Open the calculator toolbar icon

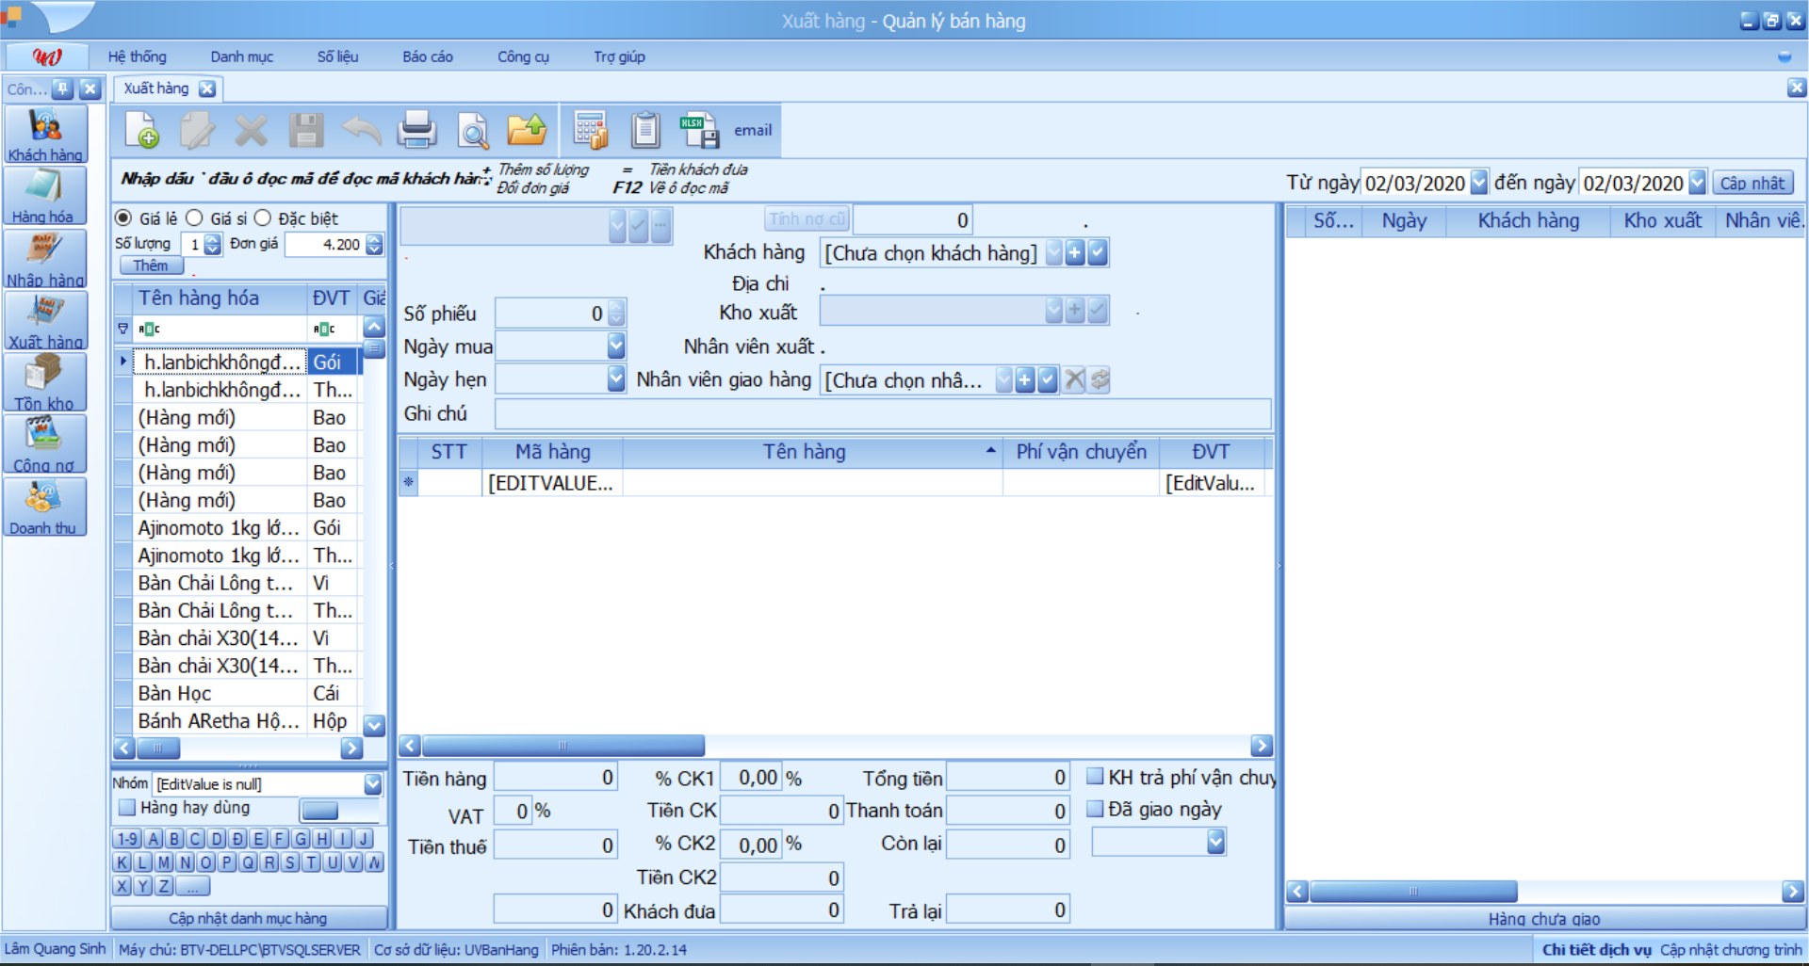tap(591, 130)
